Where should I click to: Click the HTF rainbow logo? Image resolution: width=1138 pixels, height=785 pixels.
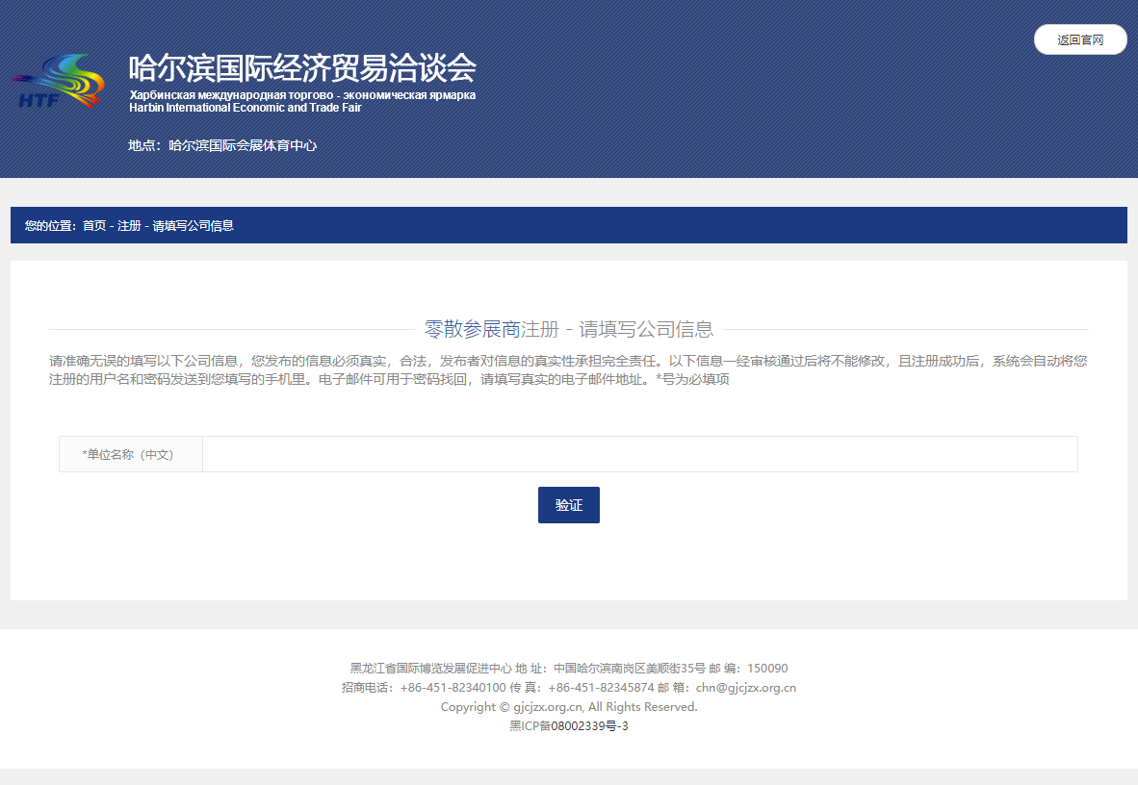pyautogui.click(x=60, y=81)
